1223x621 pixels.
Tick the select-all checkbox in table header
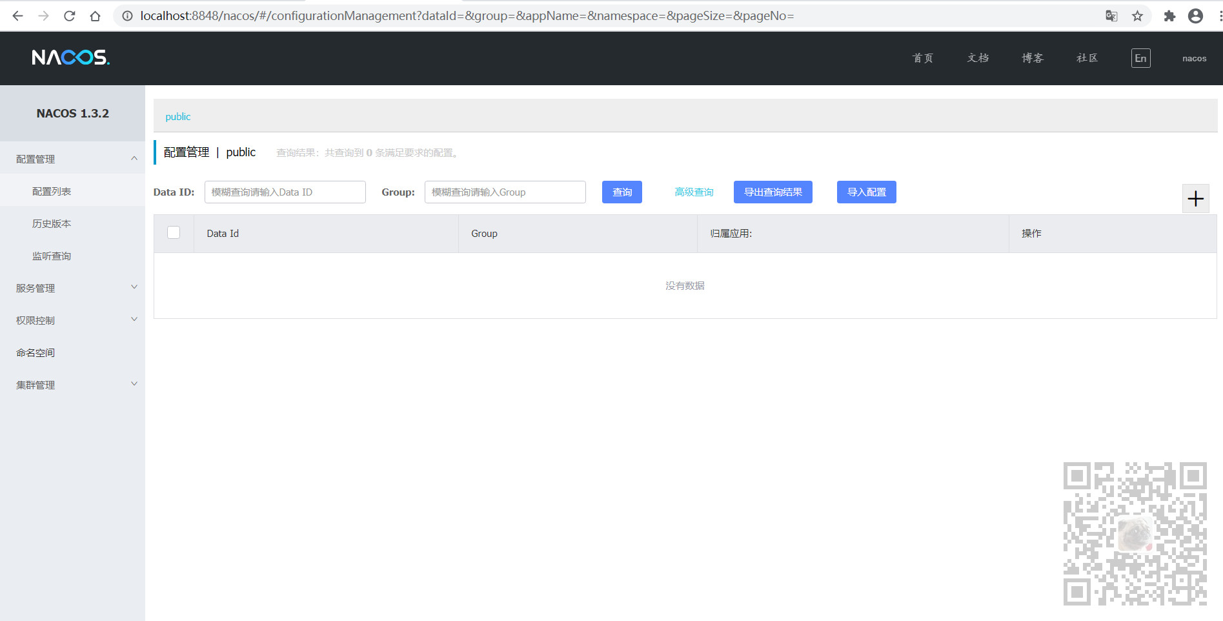[174, 232]
